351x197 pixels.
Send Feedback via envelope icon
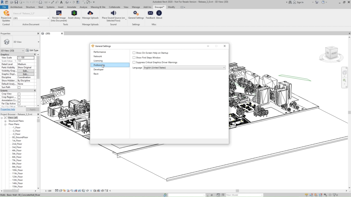pos(150,13)
